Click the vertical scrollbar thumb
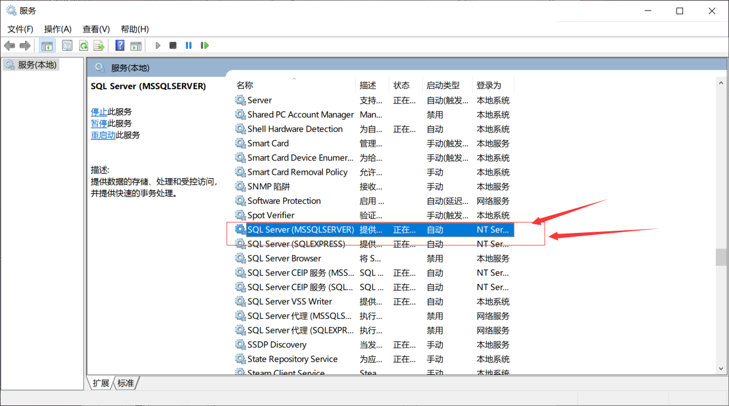Image resolution: width=729 pixels, height=406 pixels. 721,258
